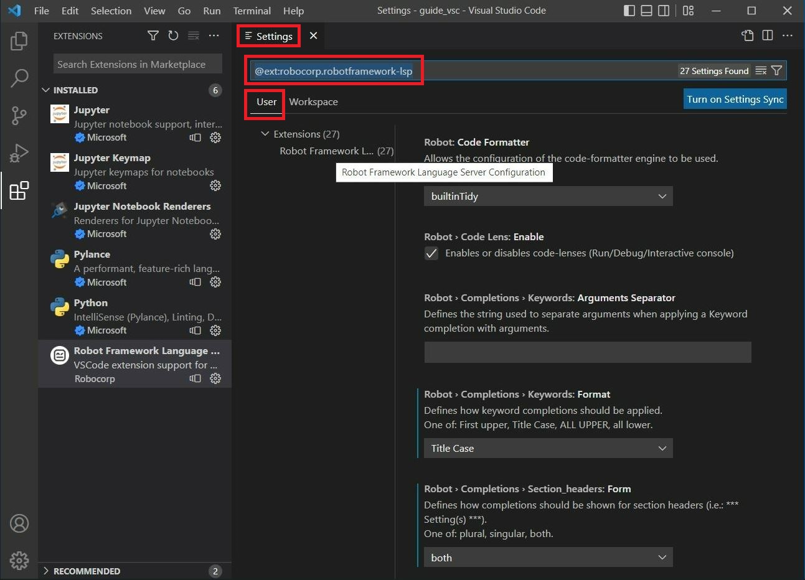
Task: Expand the RECOMMENDED extensions section
Action: click(x=46, y=571)
